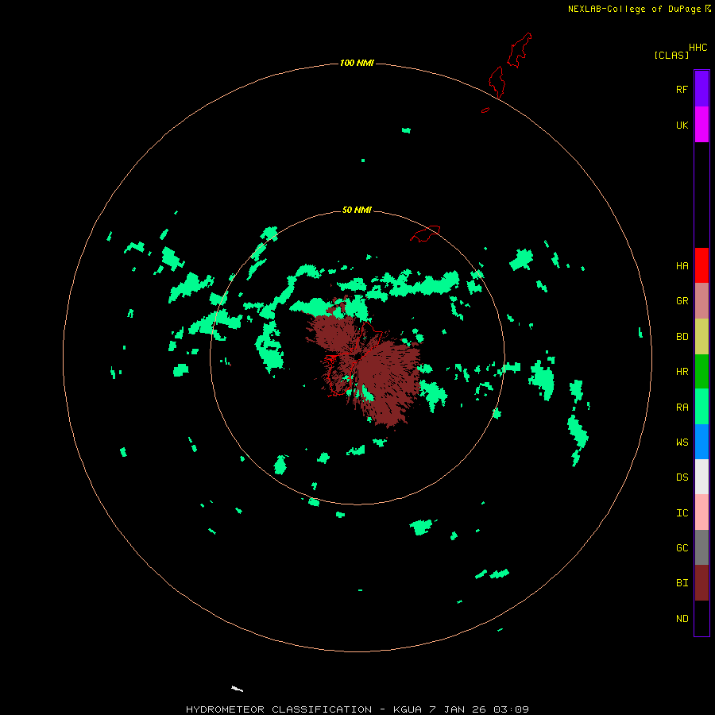Select the RA legend label text
Viewport: 715px width, 715px height.
[x=682, y=408]
